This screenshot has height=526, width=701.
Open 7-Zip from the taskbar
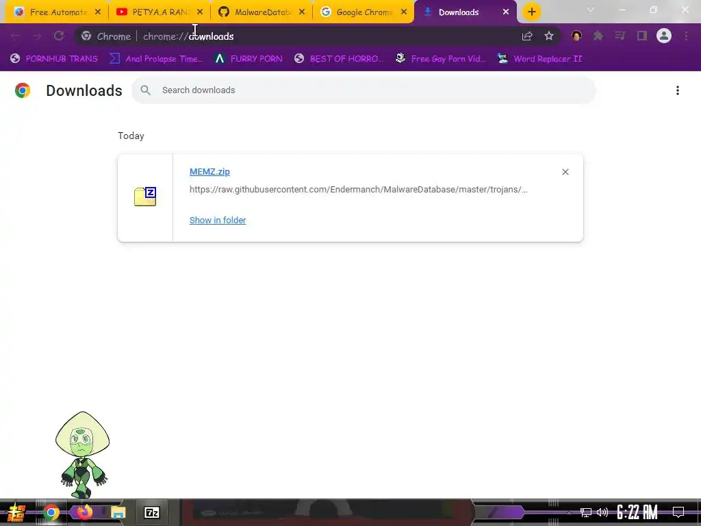(x=151, y=512)
